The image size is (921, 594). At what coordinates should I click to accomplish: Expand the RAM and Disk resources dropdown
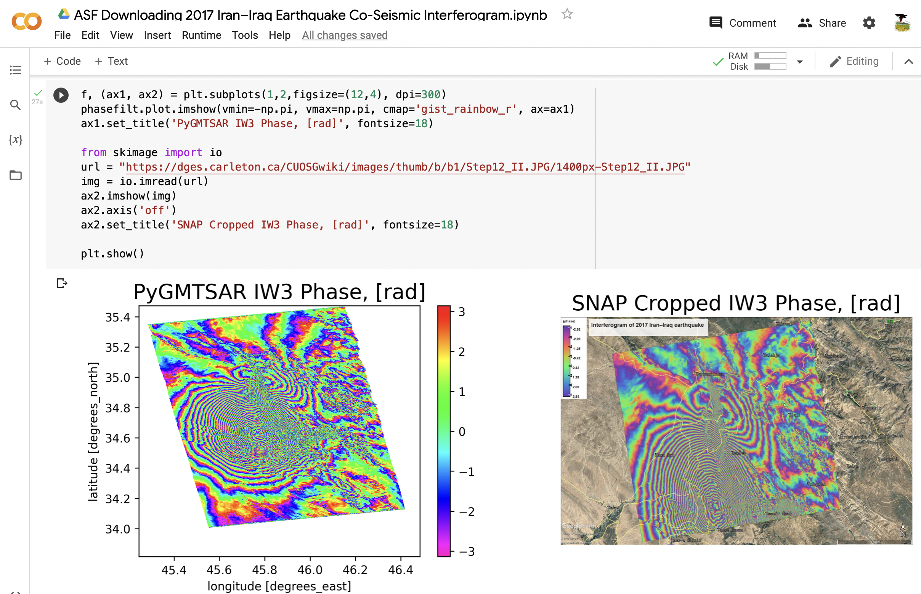tap(800, 62)
